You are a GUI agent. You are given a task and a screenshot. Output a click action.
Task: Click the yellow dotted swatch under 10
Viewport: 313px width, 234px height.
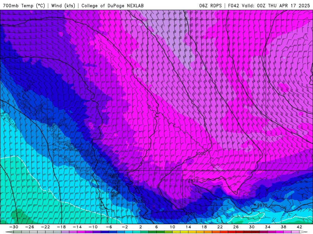coord(176,232)
